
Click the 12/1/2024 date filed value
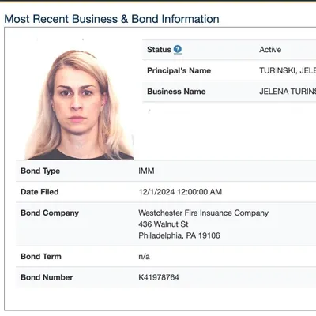tap(180, 192)
